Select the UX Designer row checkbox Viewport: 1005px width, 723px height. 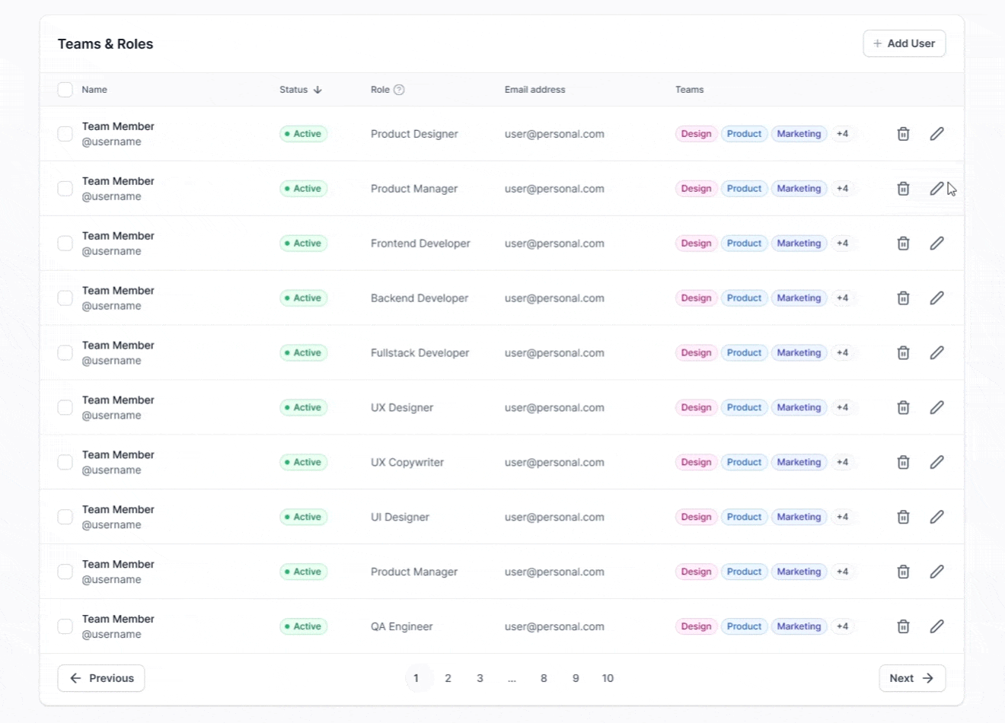tap(65, 408)
